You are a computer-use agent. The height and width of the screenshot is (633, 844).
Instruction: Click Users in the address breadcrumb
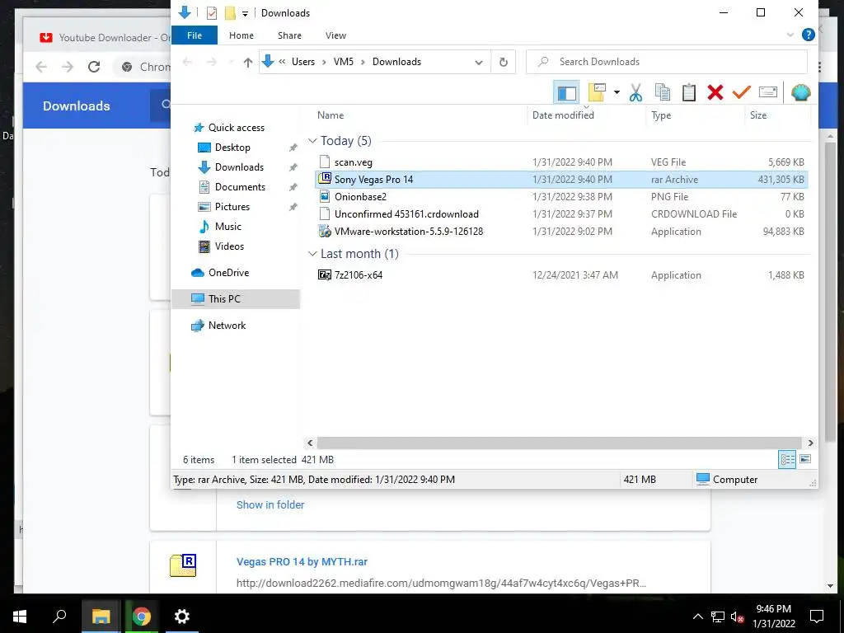(x=303, y=62)
